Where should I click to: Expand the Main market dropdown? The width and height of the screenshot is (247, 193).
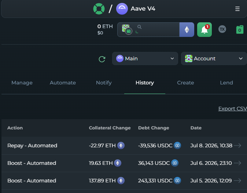coord(145,58)
